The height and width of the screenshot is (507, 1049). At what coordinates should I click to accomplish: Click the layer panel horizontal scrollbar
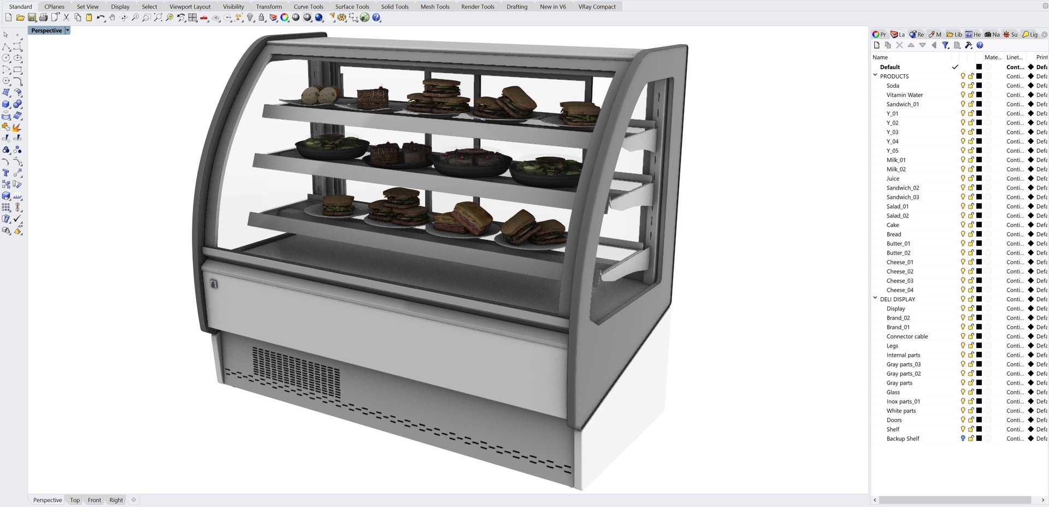click(955, 500)
